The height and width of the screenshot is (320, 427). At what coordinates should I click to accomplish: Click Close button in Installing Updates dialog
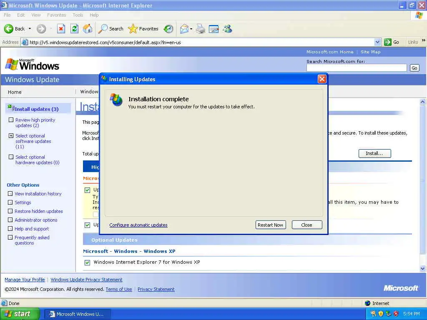tap(307, 225)
